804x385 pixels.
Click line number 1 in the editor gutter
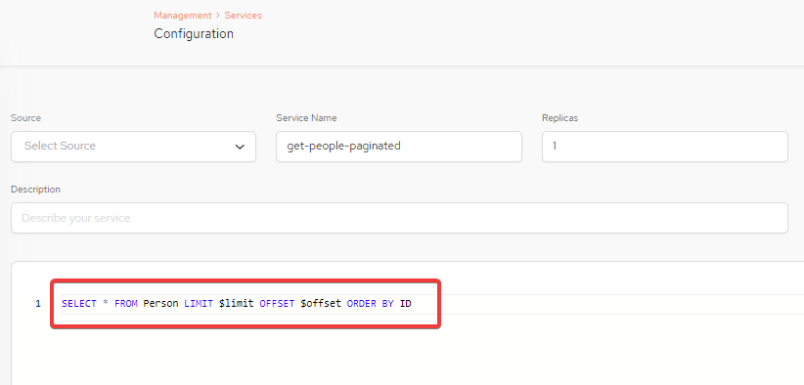pyautogui.click(x=38, y=304)
